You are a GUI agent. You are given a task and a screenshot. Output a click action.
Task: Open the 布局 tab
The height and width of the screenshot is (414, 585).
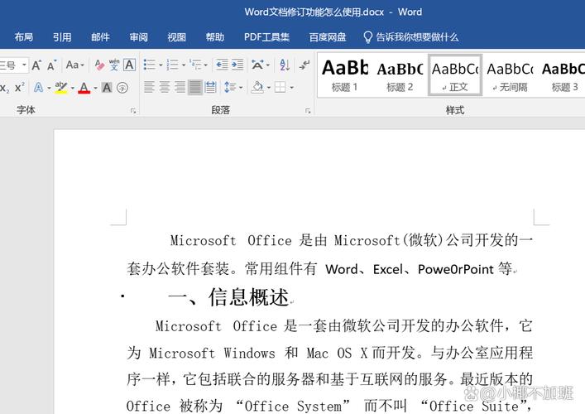click(x=24, y=37)
